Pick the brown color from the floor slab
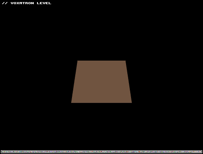 point(101,82)
